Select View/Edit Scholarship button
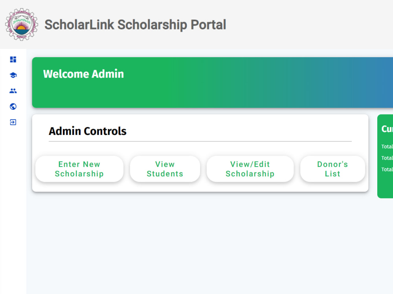 tap(250, 169)
